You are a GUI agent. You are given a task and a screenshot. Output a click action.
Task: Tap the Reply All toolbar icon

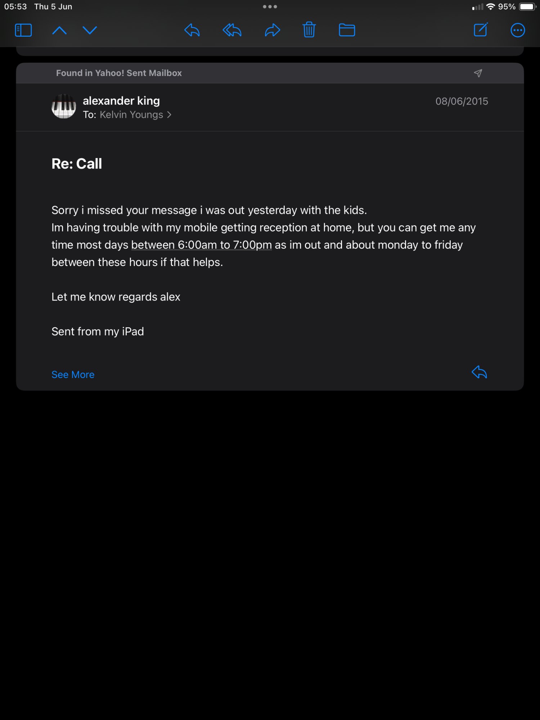pos(232,30)
